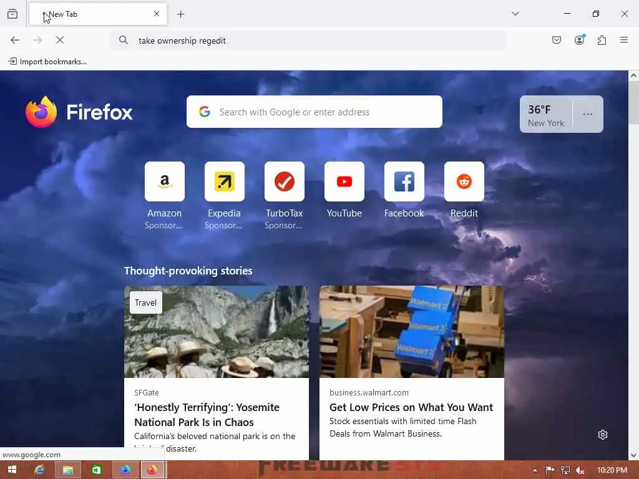
Task: Click Import bookmarks in bookmarks toolbar
Action: click(x=47, y=62)
